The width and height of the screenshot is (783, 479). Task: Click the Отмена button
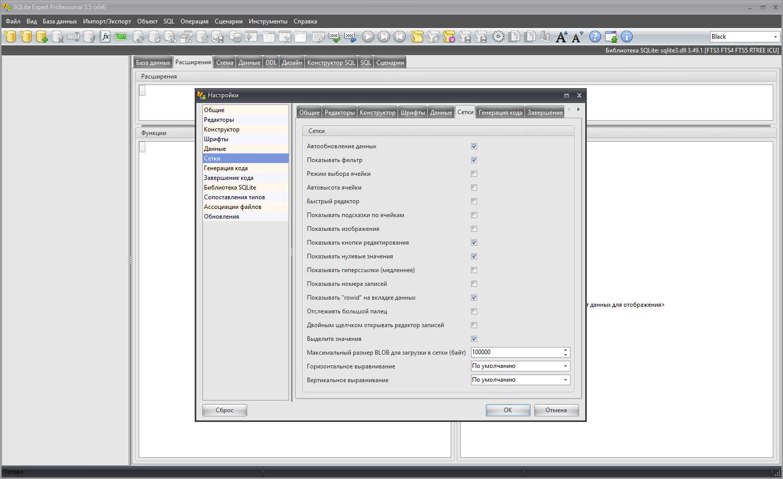pyautogui.click(x=556, y=410)
